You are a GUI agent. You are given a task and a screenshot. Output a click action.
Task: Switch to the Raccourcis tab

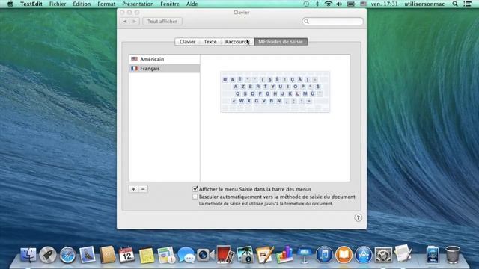click(x=237, y=42)
